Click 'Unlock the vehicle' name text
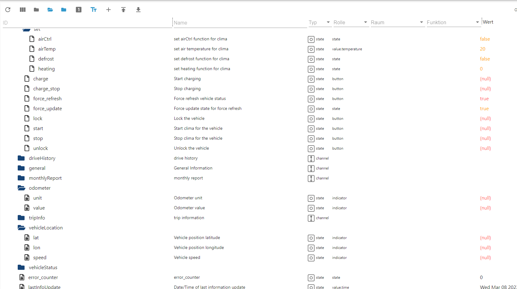This screenshot has height=289, width=517. (192, 148)
